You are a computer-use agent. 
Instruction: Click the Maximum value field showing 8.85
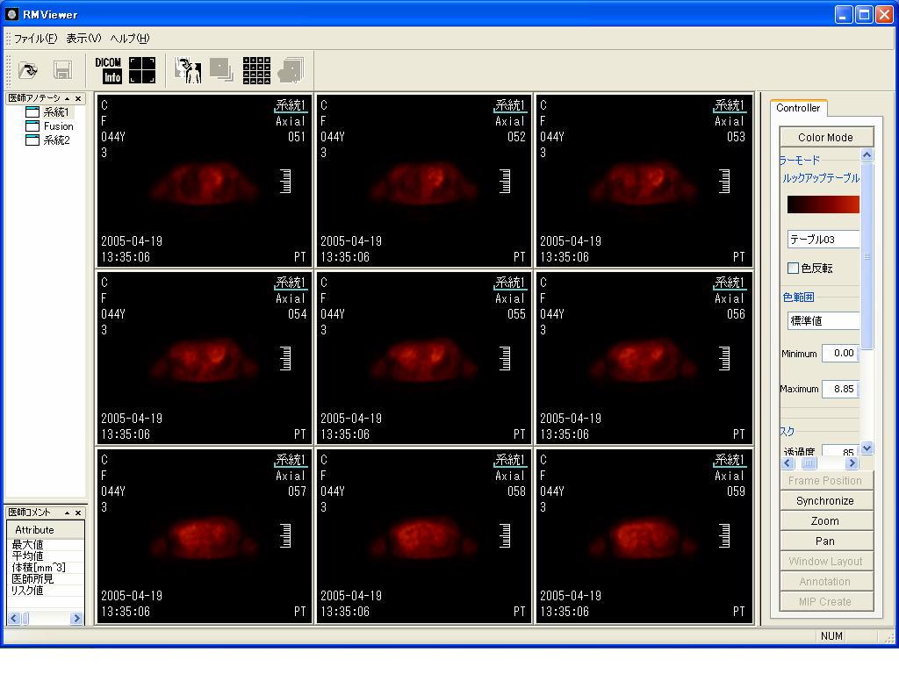coord(840,389)
